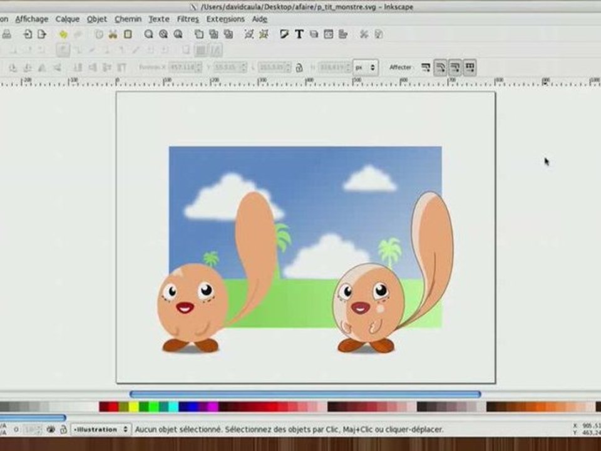The width and height of the screenshot is (601, 451).
Task: Click the Paste clipboard icon
Action: 128,34
